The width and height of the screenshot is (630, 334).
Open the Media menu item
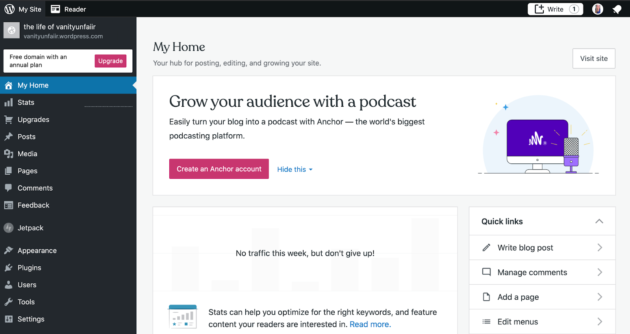68,154
